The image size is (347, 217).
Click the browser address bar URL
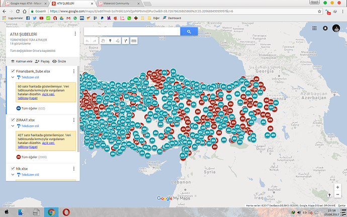[x=141, y=11]
